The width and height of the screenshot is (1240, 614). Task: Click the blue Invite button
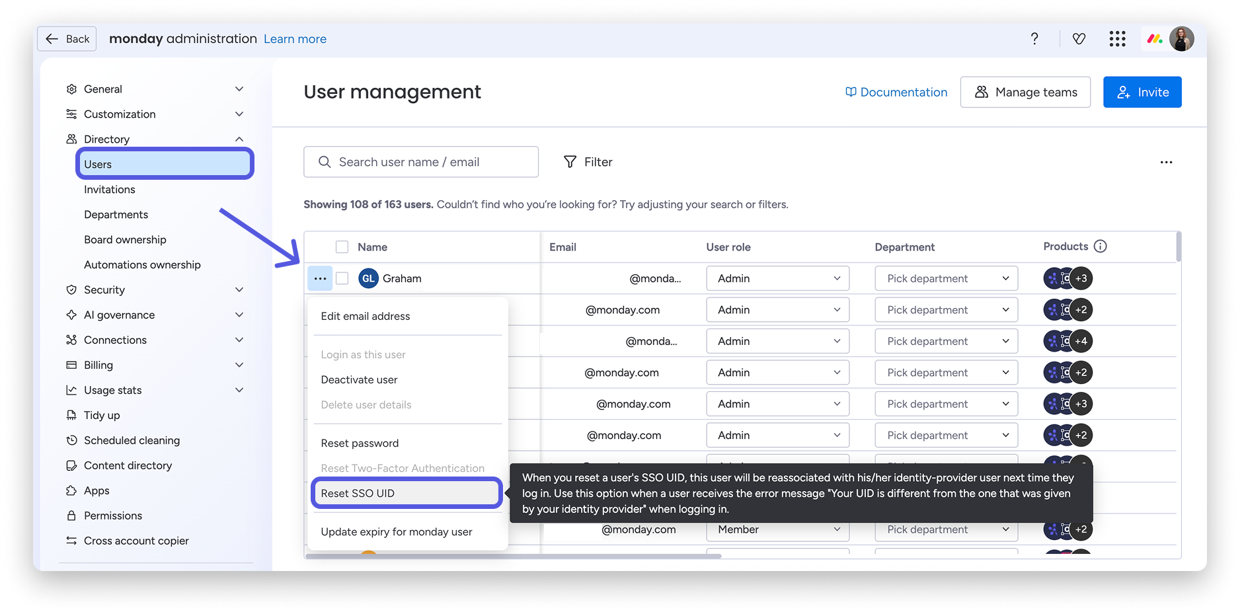click(x=1142, y=93)
